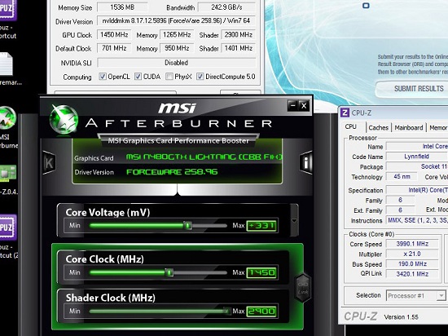Click the Bandwidth 242.9 GB/s field

click(226, 7)
